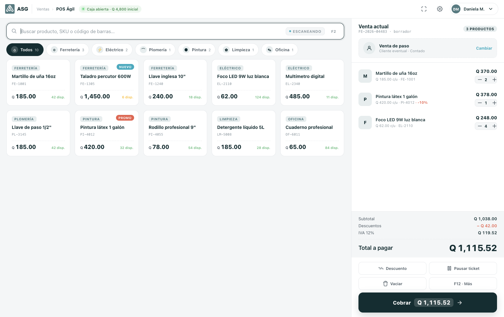Click the IVA 12% value Q 119.52
Screen dimensions: 504x317
click(487, 233)
